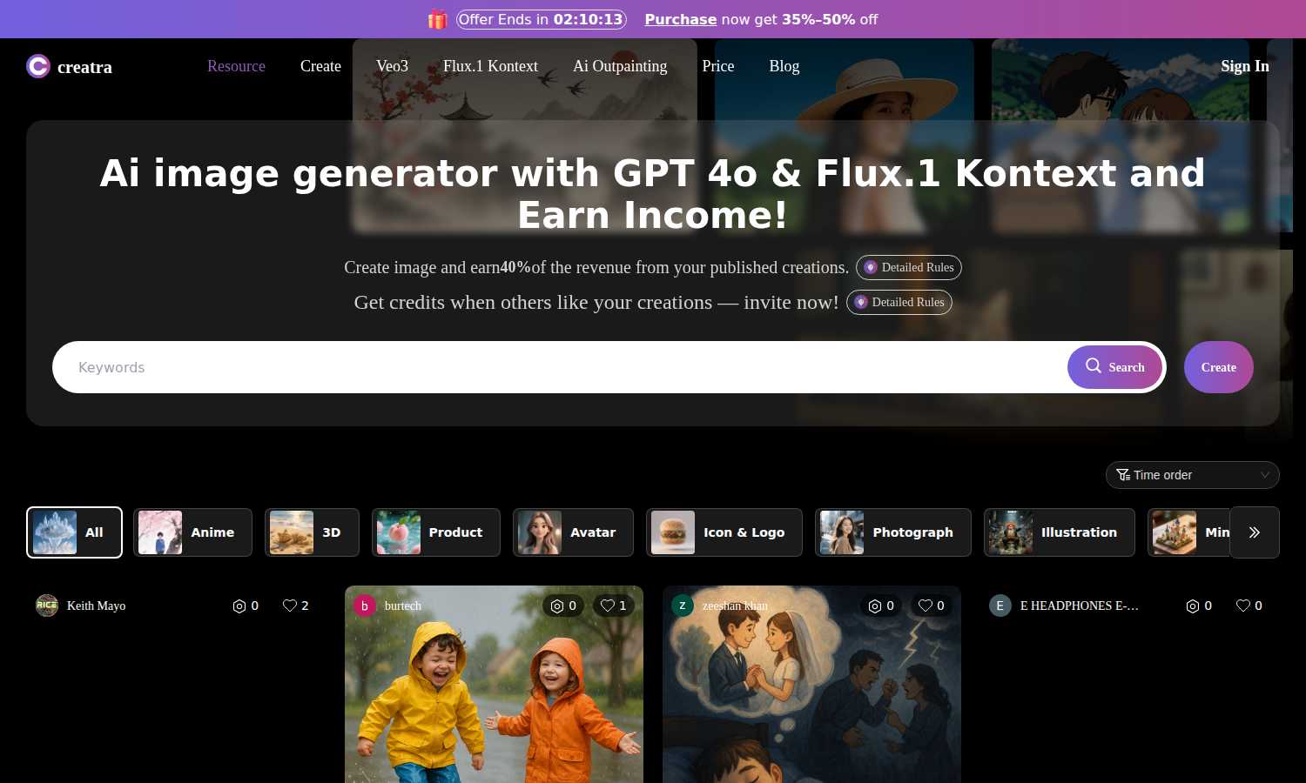Viewport: 1306px width, 783px height.
Task: Click the Sign In link
Action: click(1245, 66)
